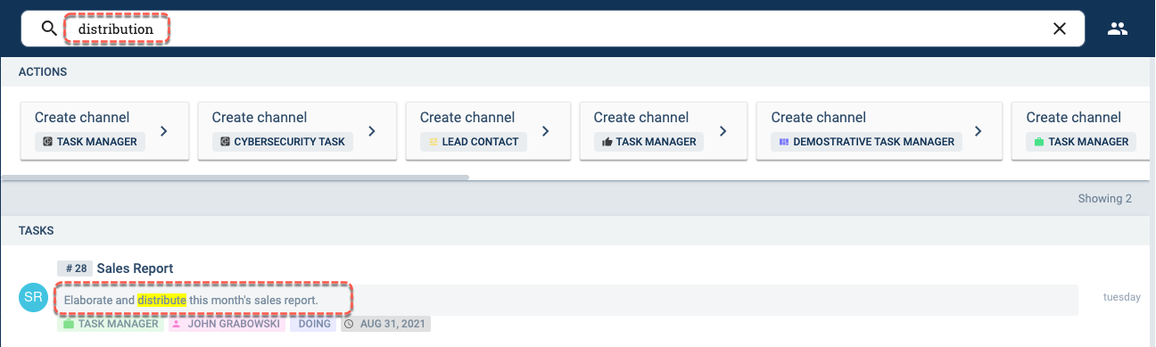1156x347 pixels.
Task: Click the search magnifier icon
Action: coord(49,29)
